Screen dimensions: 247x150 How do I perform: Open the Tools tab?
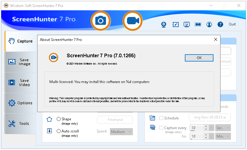pos(20,124)
